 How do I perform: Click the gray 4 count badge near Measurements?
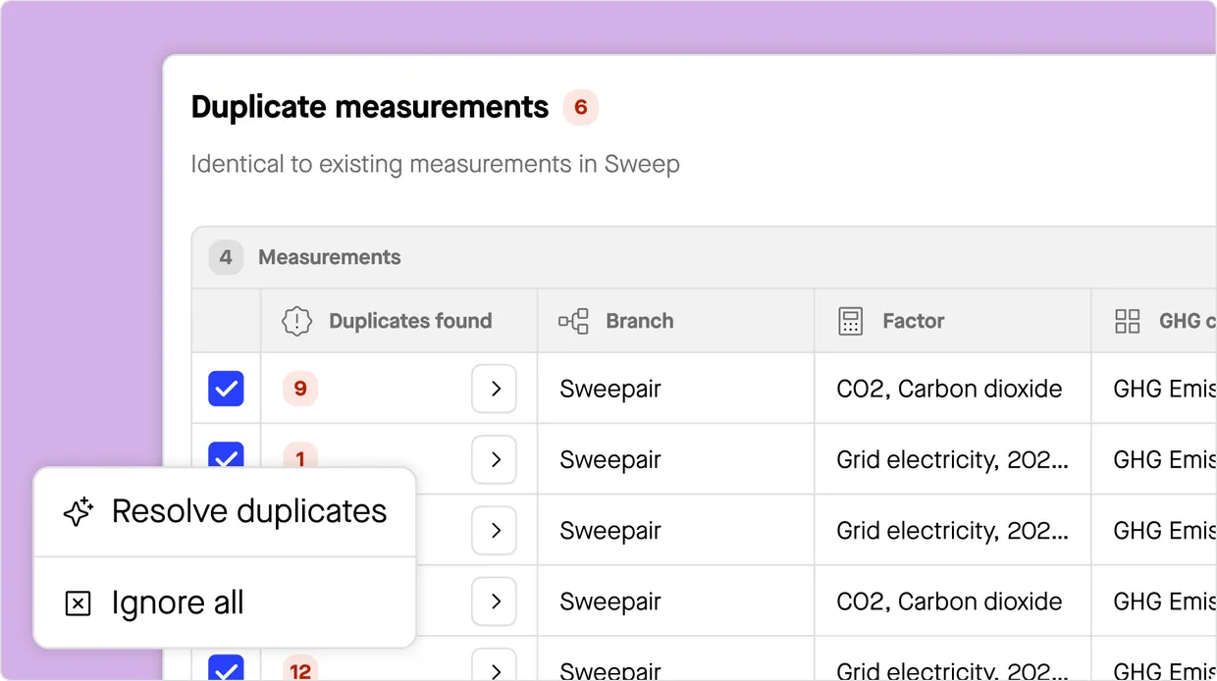tap(226, 257)
